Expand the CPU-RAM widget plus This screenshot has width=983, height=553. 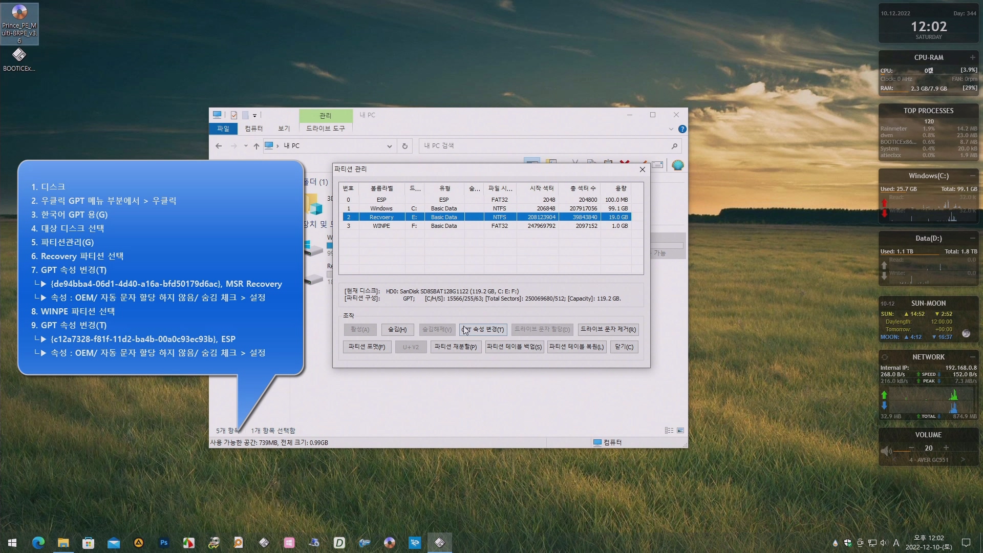972,57
